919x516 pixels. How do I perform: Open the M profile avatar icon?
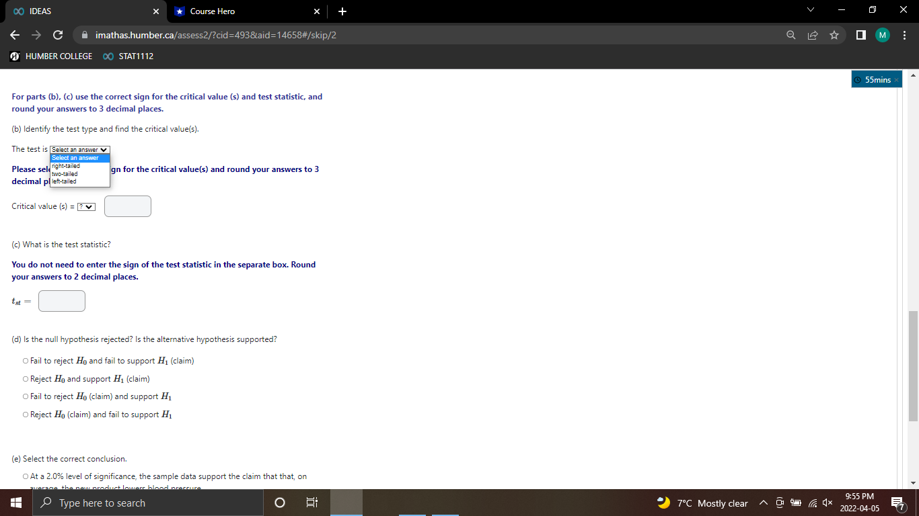pyautogui.click(x=882, y=35)
